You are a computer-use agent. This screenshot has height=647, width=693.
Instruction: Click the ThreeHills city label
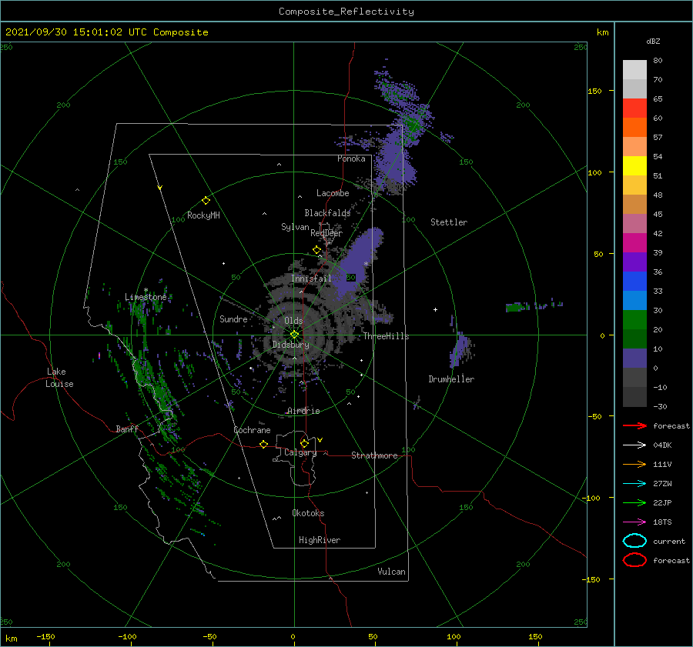(x=387, y=336)
